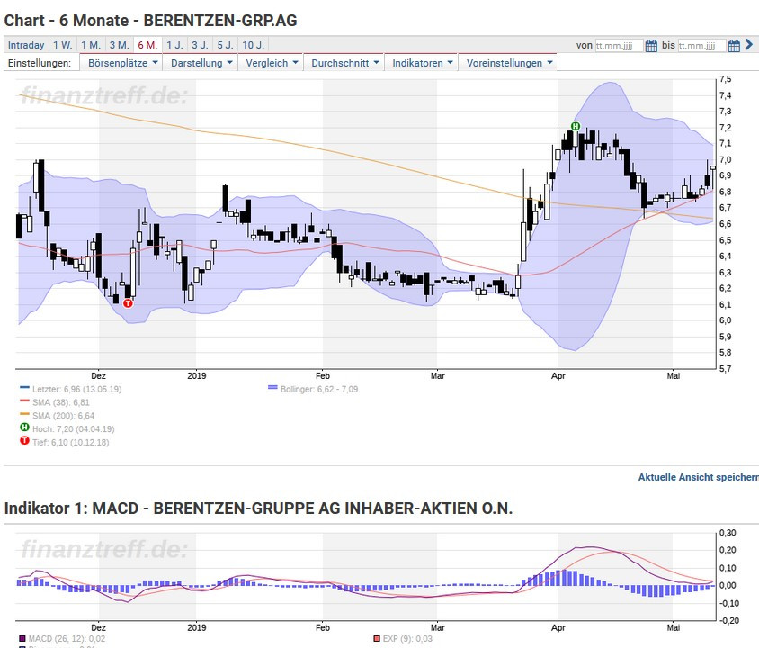
Task: Click the 'Feb' label on main chart axis
Action: 322,376
